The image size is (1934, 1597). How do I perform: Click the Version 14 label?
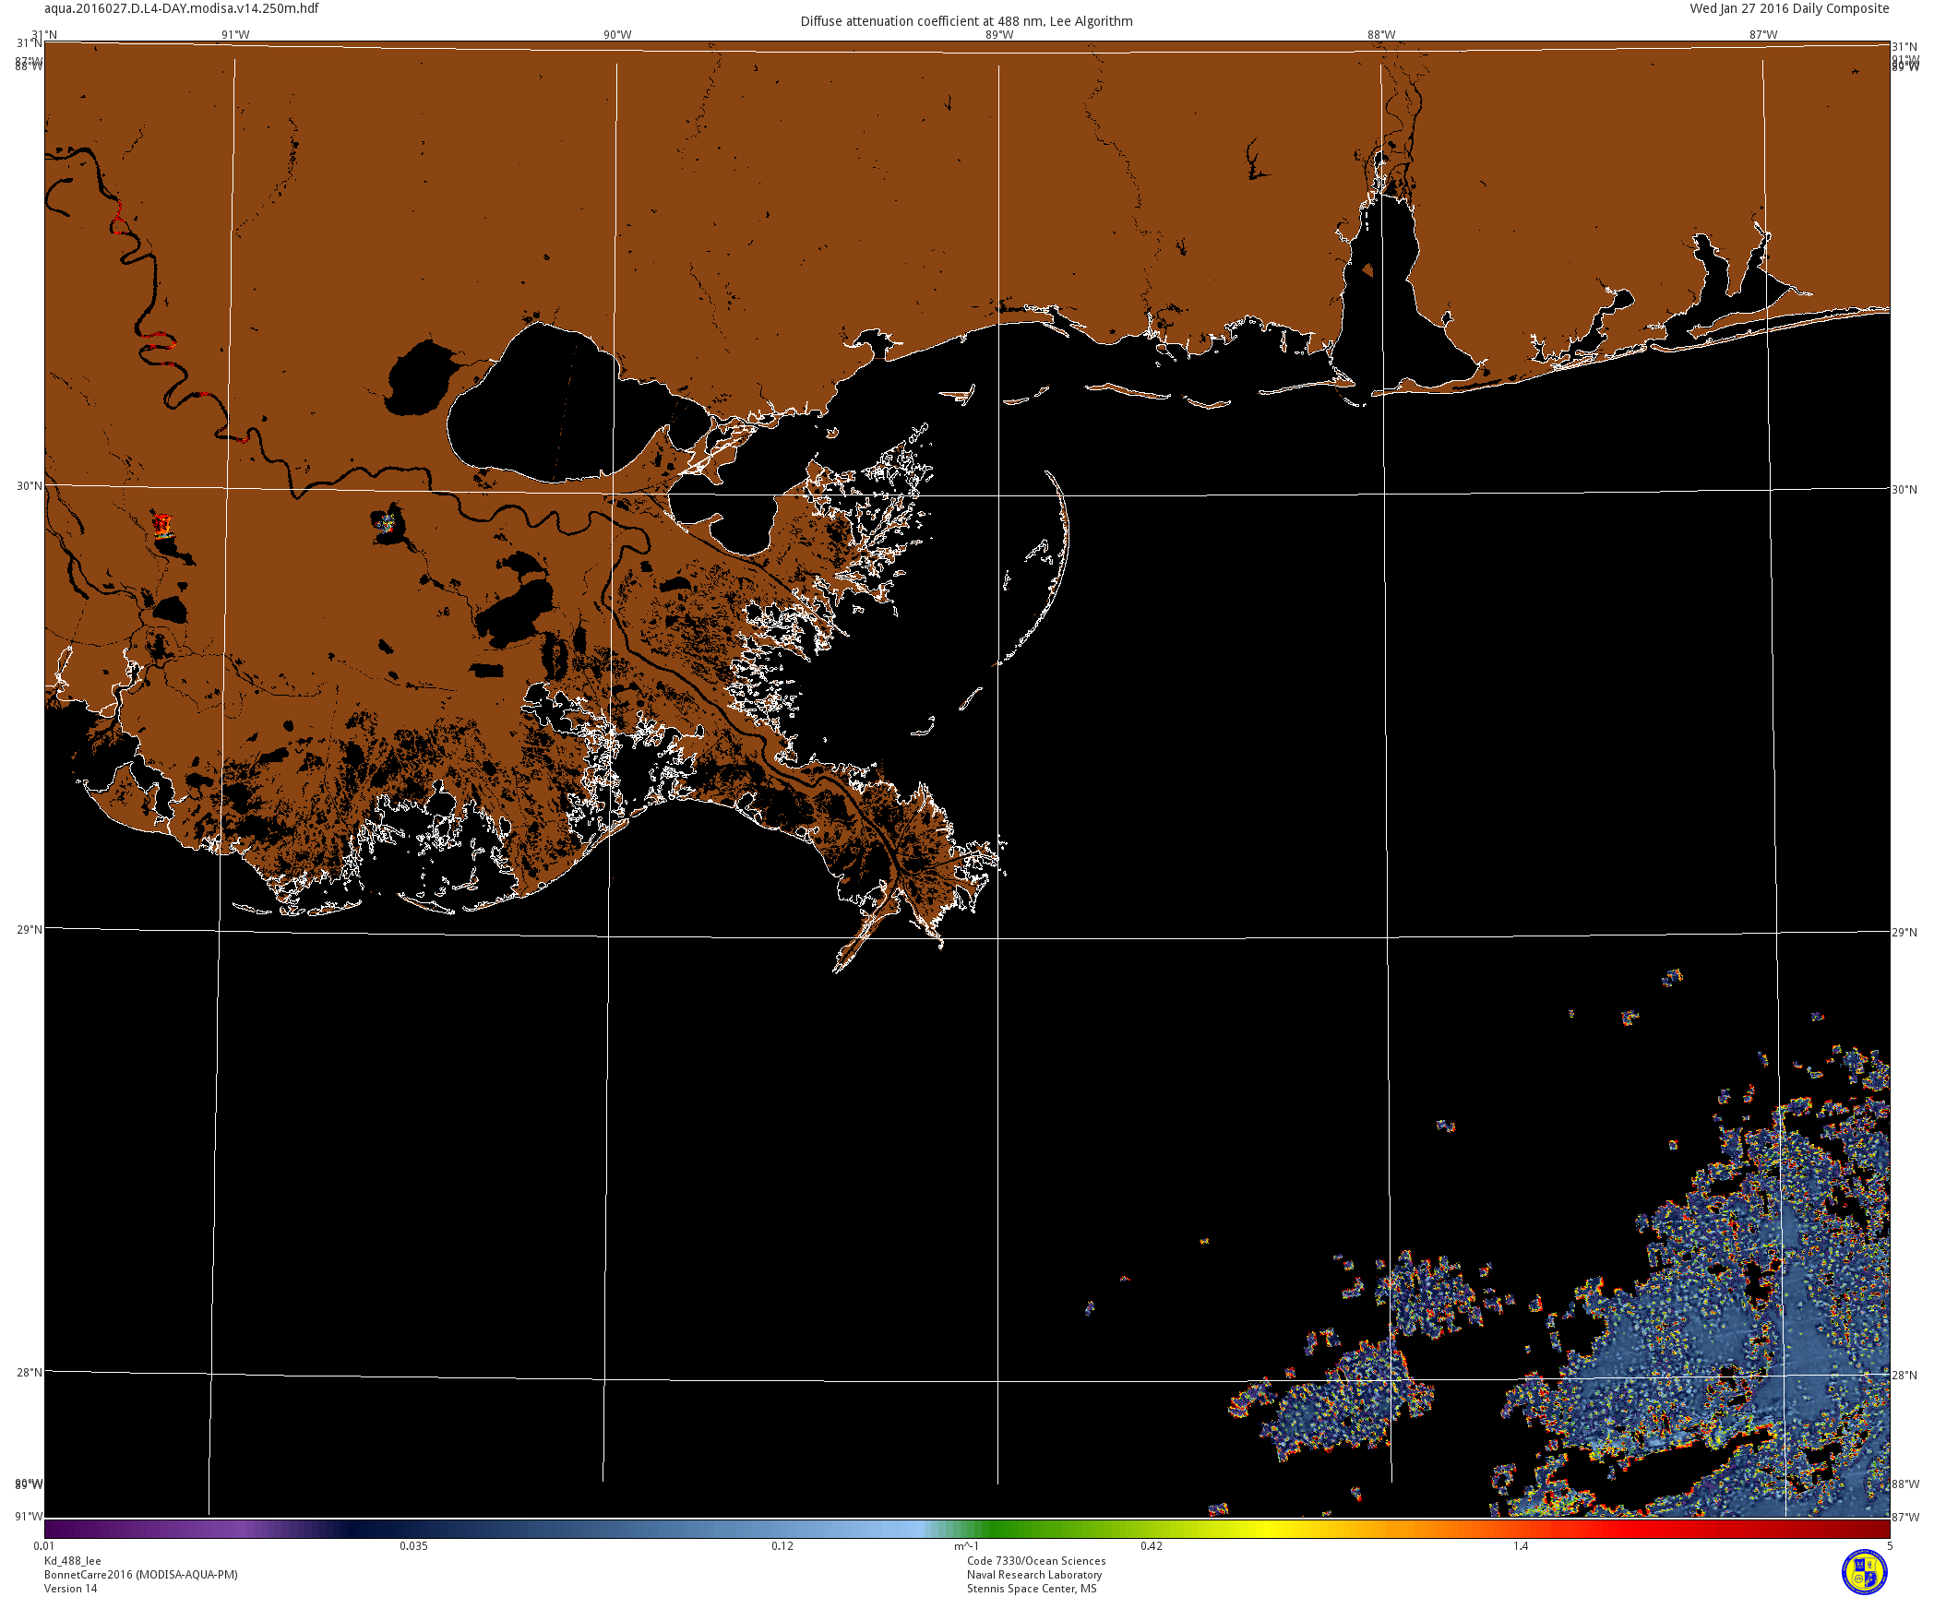[70, 1589]
